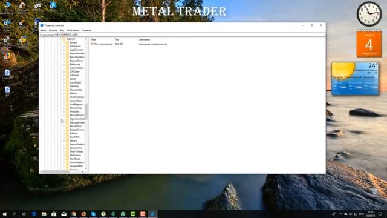Launch Firefox from the taskbar
The height and width of the screenshot is (218, 387).
(x=83, y=214)
